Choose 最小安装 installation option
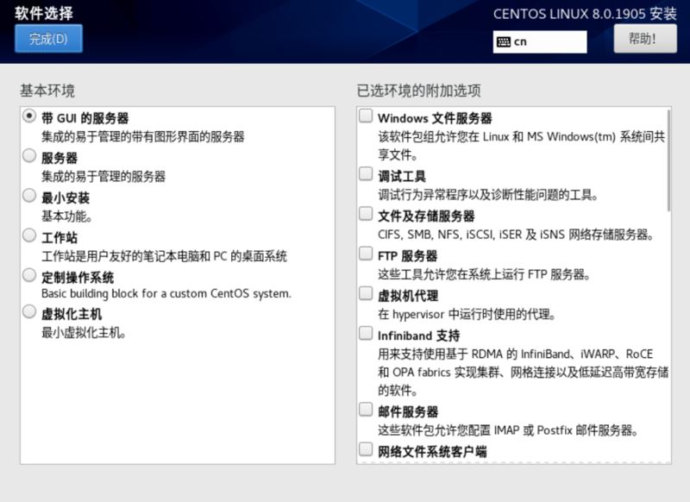690x502 pixels. click(27, 196)
